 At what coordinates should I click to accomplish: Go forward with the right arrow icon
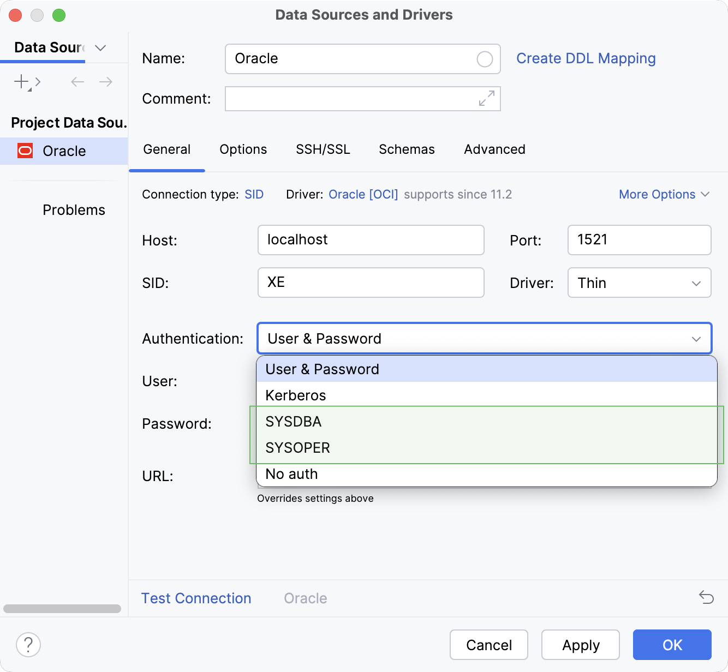pos(106,82)
